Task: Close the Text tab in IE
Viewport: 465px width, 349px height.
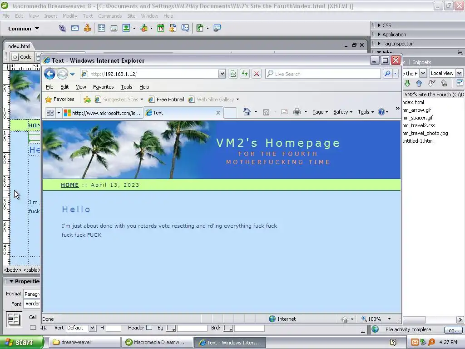Action: (218, 113)
